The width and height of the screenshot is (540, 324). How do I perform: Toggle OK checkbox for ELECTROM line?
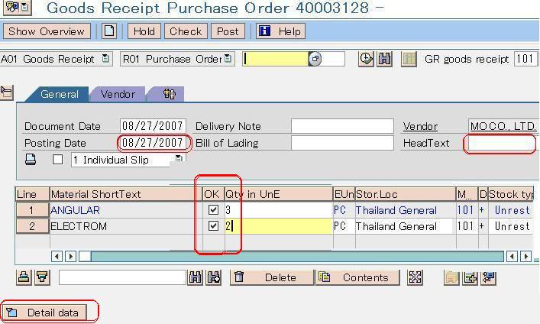click(x=214, y=225)
